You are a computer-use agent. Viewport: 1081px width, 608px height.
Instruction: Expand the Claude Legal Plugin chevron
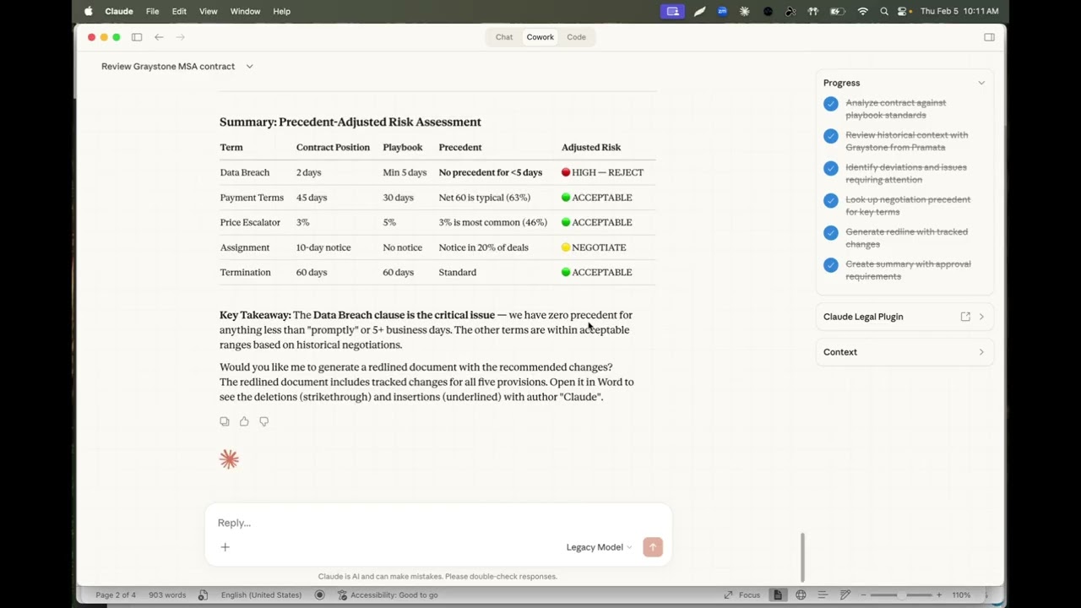click(x=981, y=317)
